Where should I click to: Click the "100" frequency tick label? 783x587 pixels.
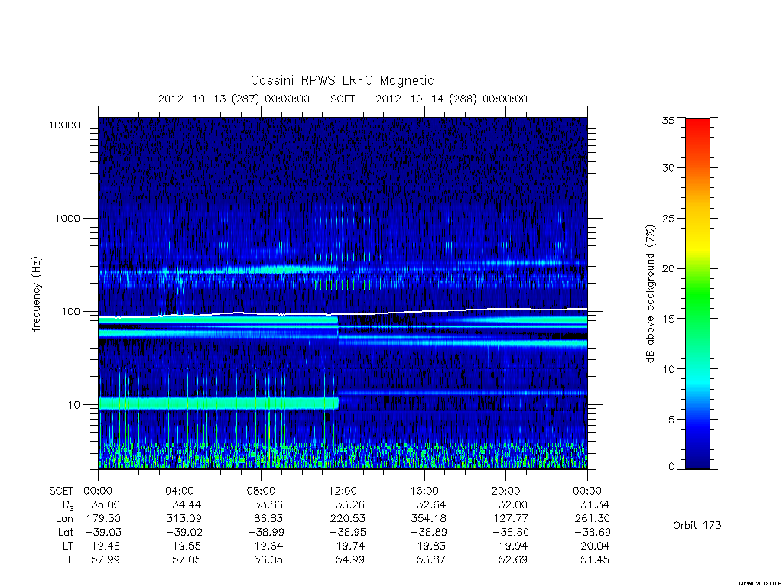[x=70, y=312]
